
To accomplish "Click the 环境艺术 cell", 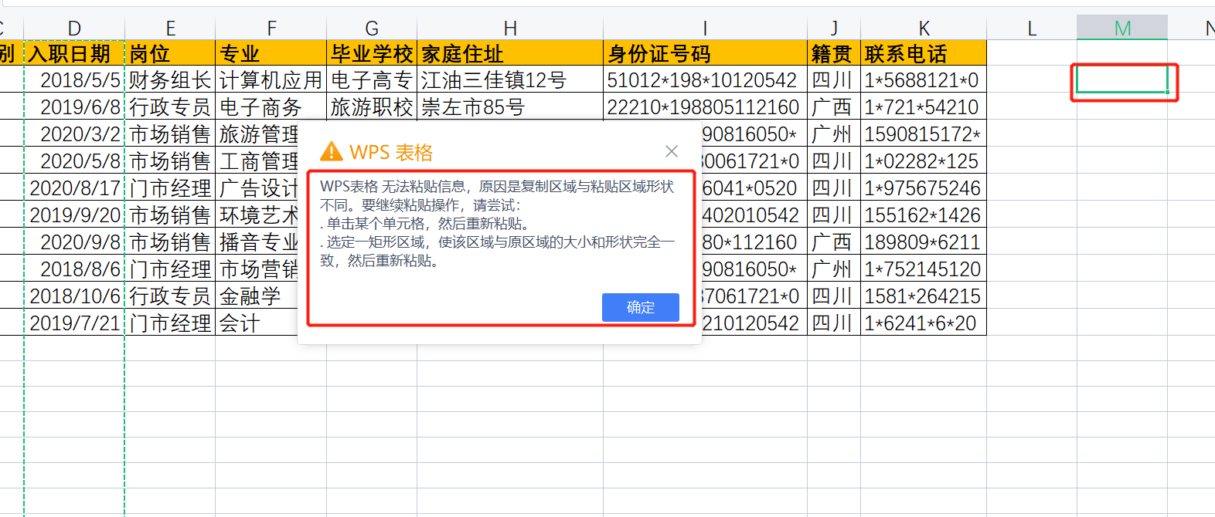I will point(257,215).
